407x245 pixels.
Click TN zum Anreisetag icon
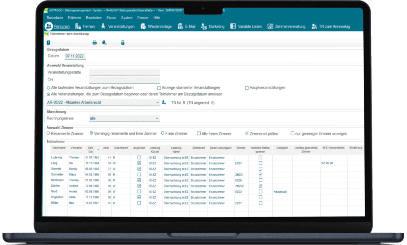click(314, 27)
